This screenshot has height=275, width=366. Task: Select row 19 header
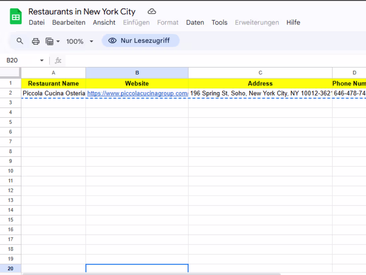11,259
